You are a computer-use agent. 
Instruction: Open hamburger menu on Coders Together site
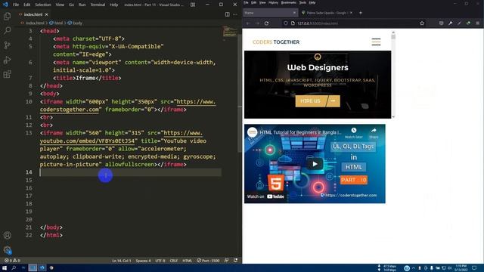coord(376,42)
